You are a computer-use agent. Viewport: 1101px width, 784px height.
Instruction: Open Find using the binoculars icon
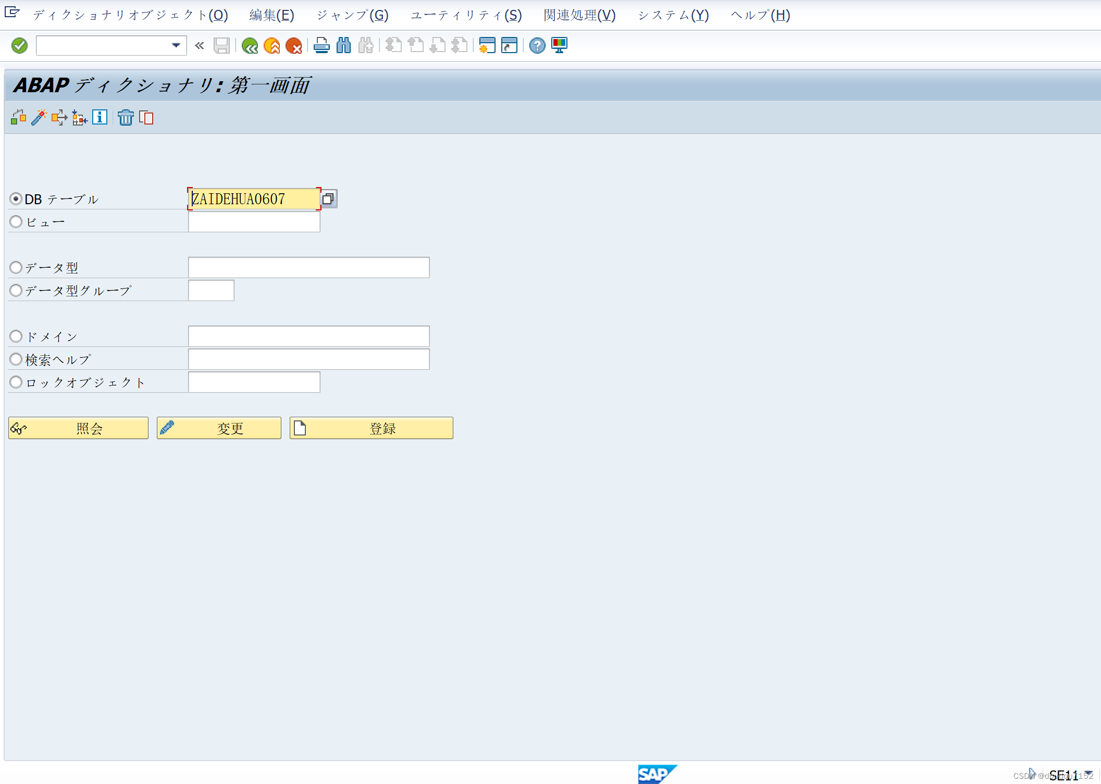[x=343, y=45]
